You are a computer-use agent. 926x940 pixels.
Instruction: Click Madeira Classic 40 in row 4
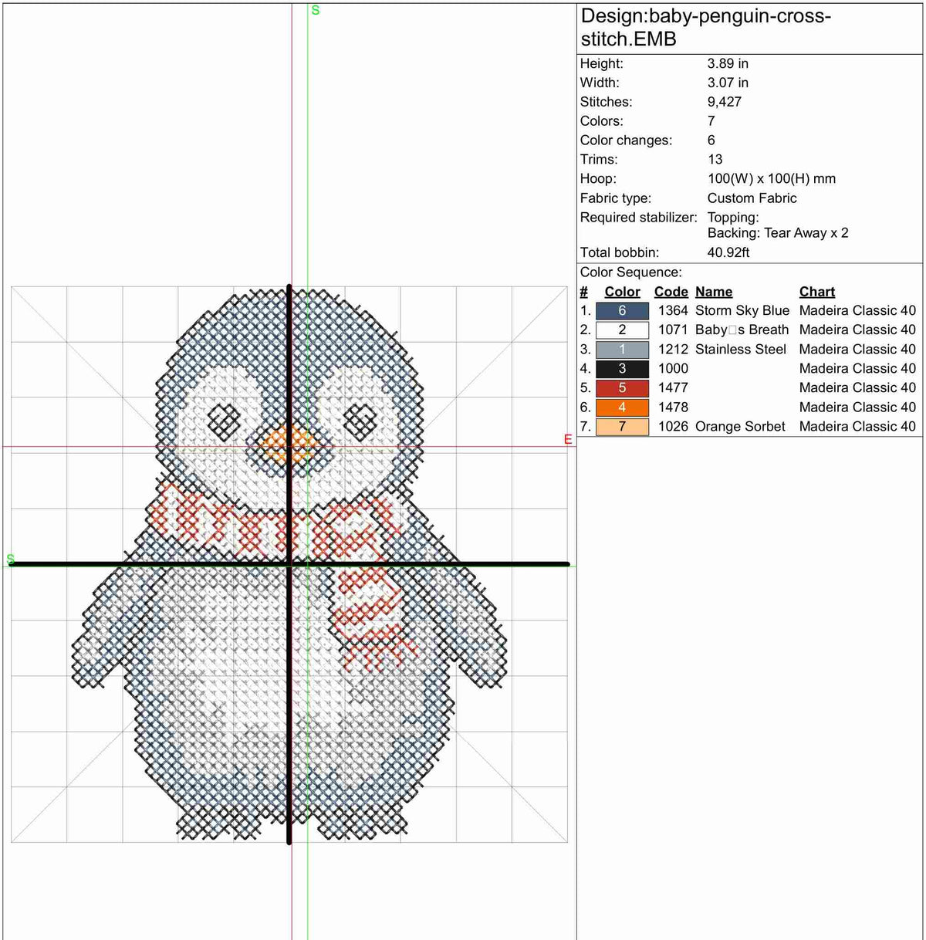coord(857,368)
